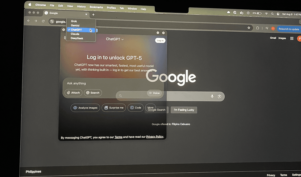Open Spotlight search in menu bar
Viewport: 301px width, 177px height.
[272, 14]
